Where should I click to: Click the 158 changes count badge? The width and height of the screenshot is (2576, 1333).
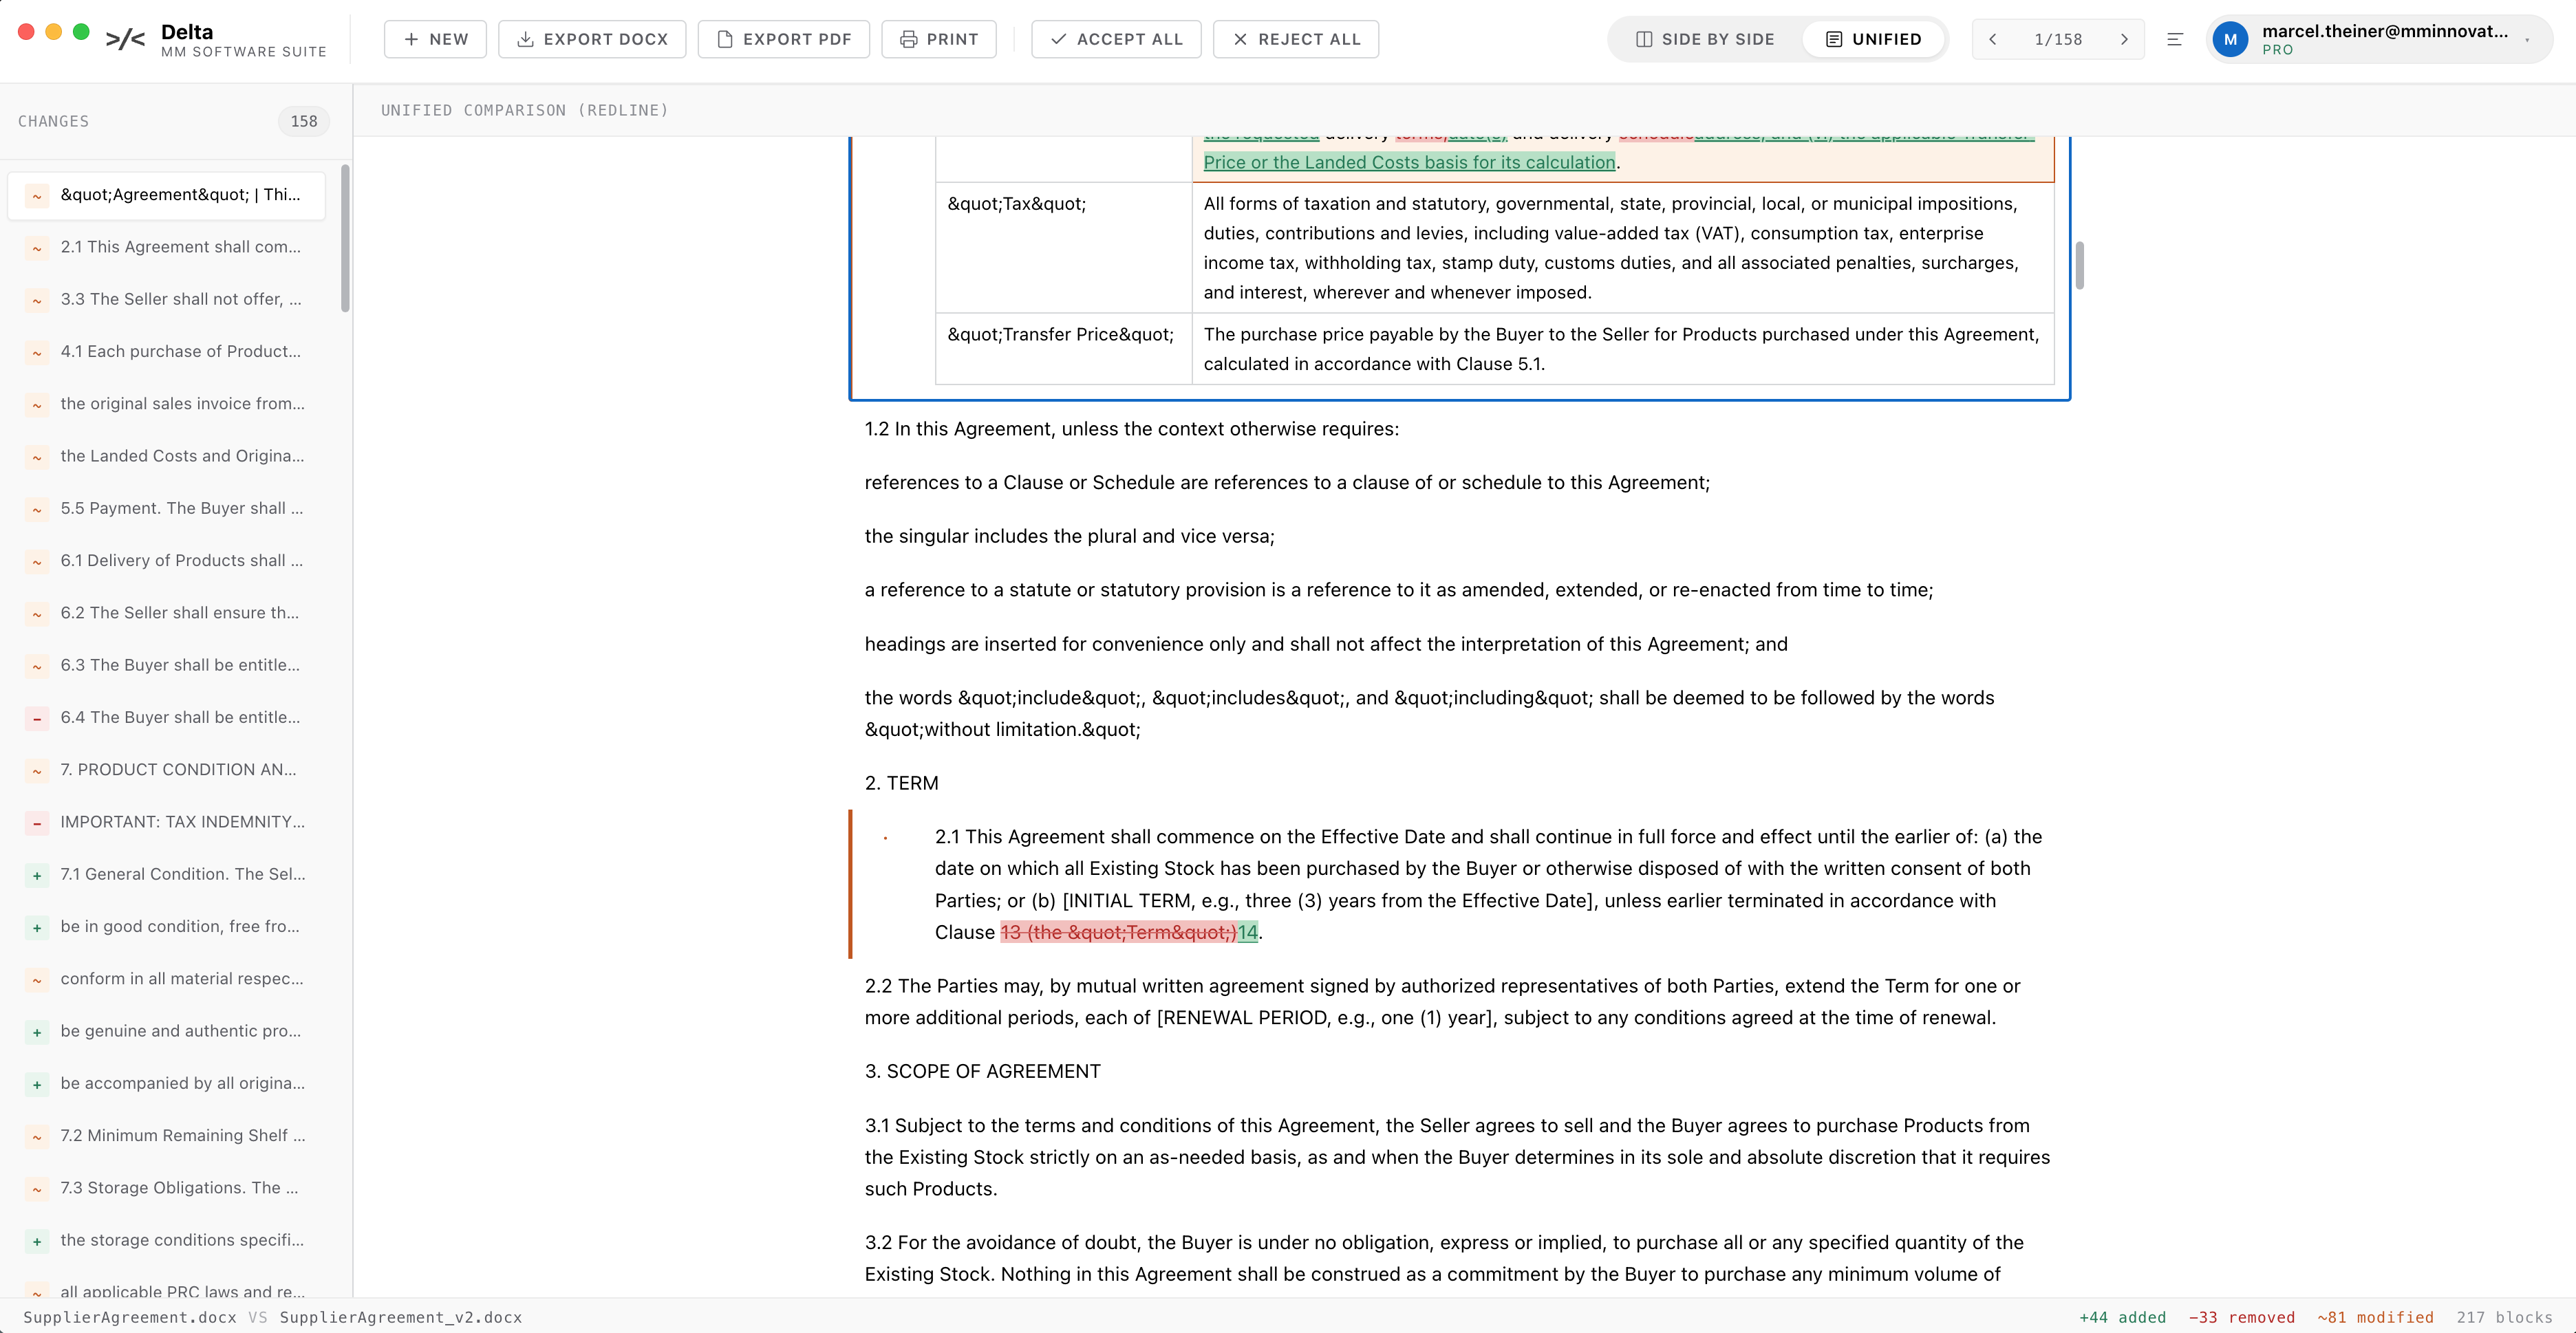[x=304, y=121]
